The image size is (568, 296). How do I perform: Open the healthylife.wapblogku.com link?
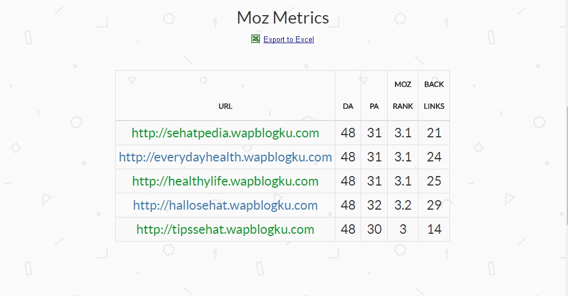click(x=225, y=181)
